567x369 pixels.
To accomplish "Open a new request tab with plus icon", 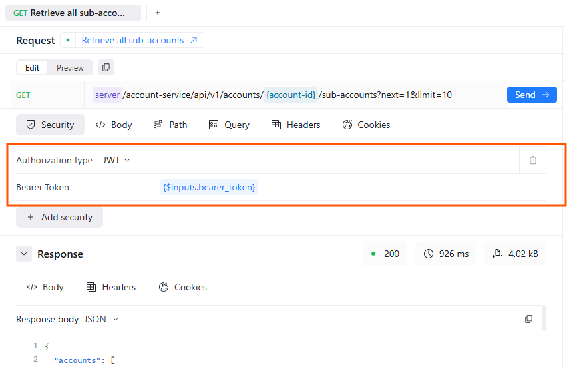I will (x=158, y=13).
